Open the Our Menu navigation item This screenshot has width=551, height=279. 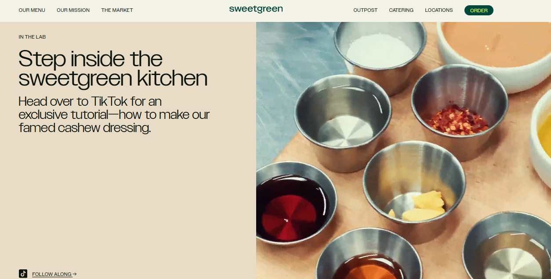tap(32, 10)
